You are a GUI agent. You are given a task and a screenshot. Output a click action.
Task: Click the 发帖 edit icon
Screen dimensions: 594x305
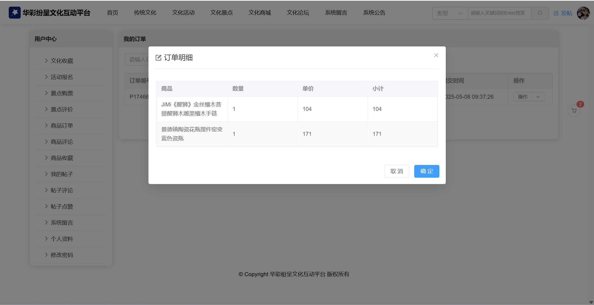click(x=556, y=13)
